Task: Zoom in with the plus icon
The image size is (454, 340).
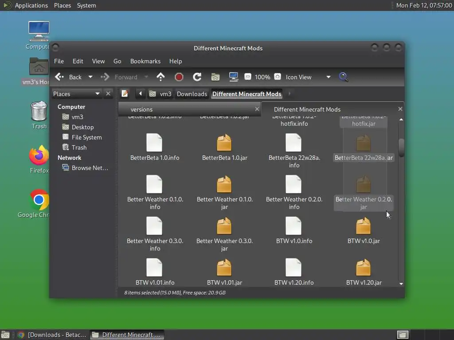Action: pyautogui.click(x=278, y=77)
